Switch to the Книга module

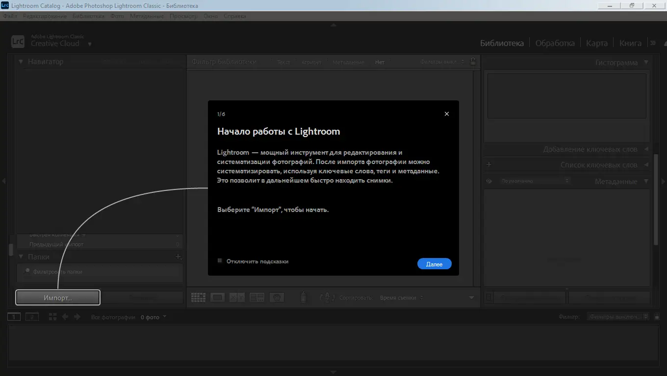[x=630, y=43]
